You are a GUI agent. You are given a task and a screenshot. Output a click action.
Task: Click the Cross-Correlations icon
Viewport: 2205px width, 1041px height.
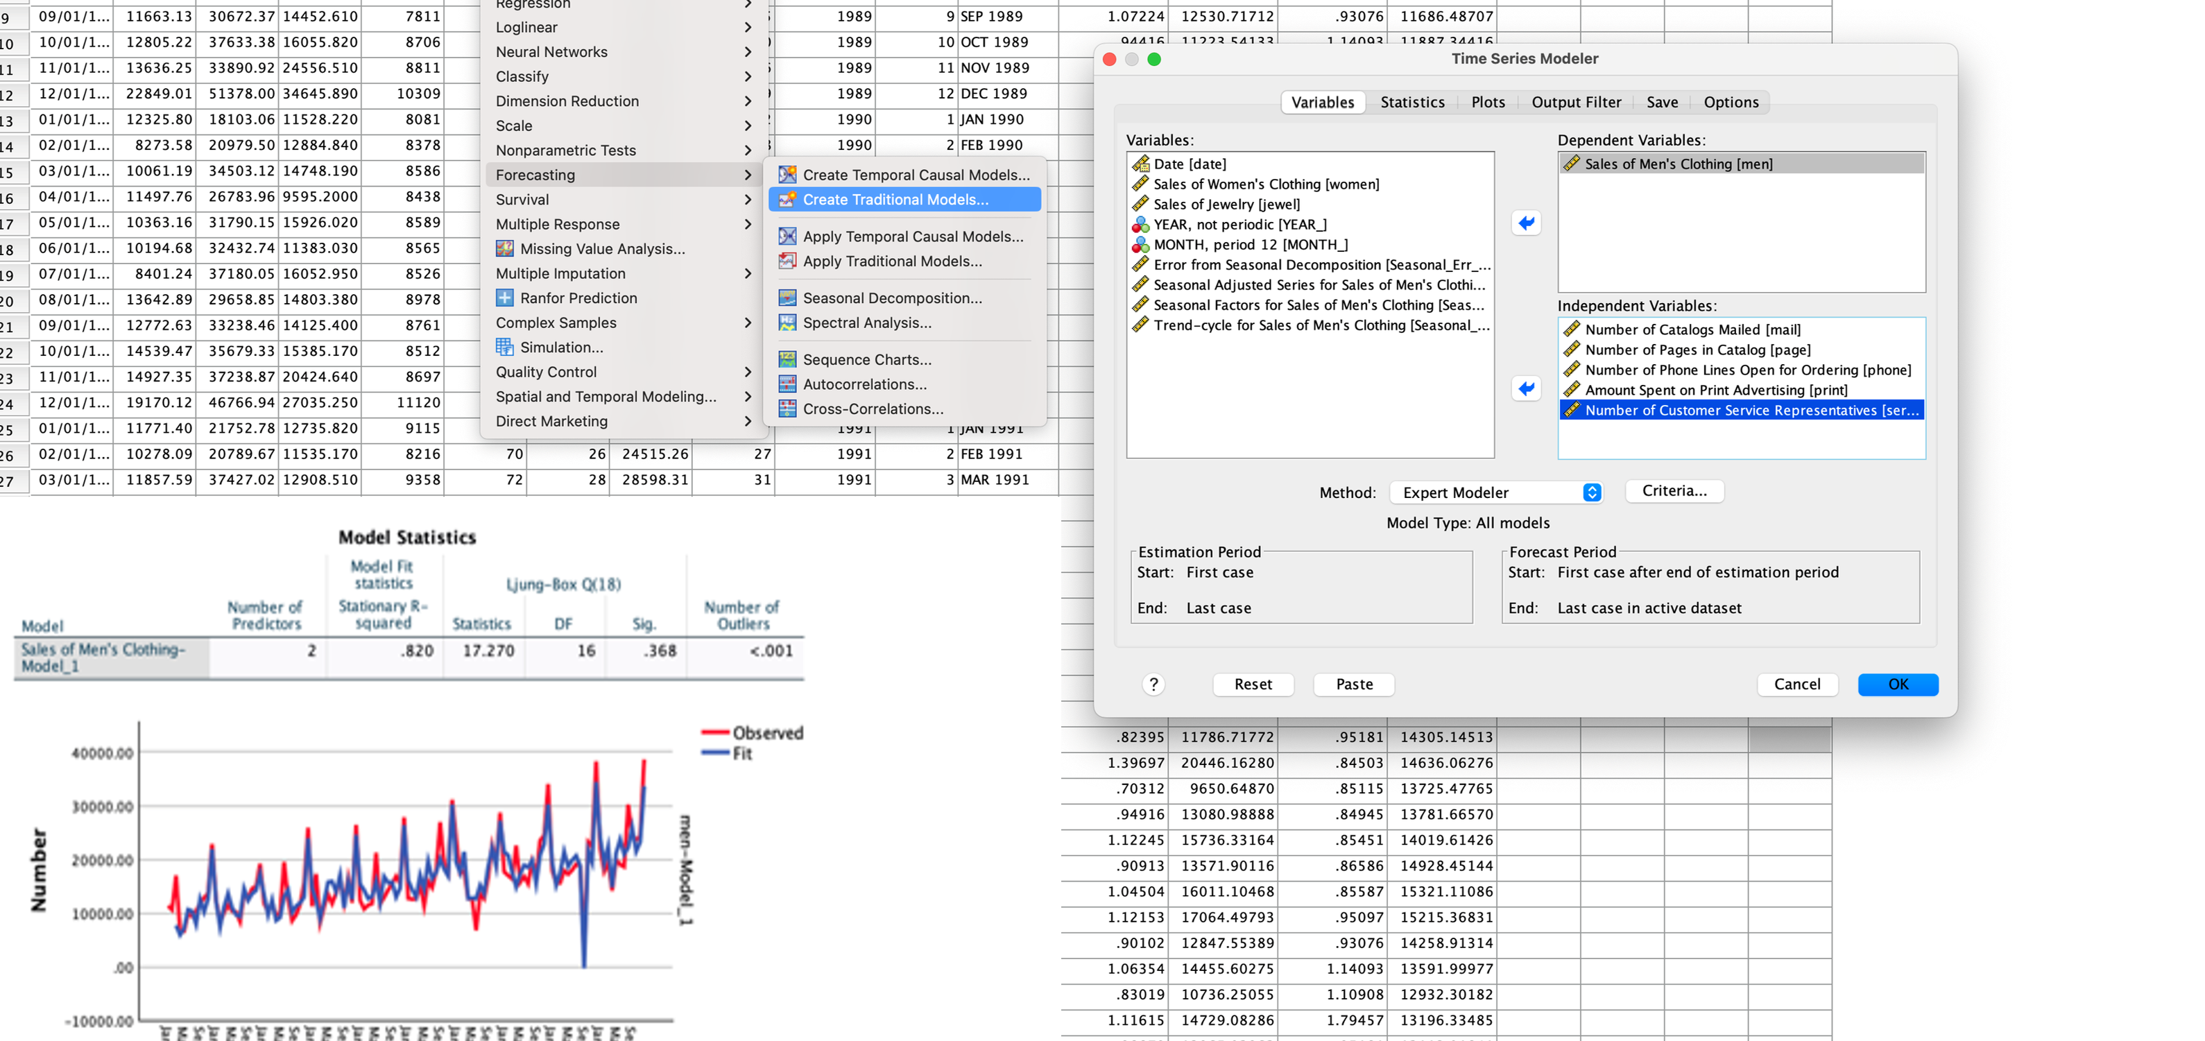click(x=787, y=409)
